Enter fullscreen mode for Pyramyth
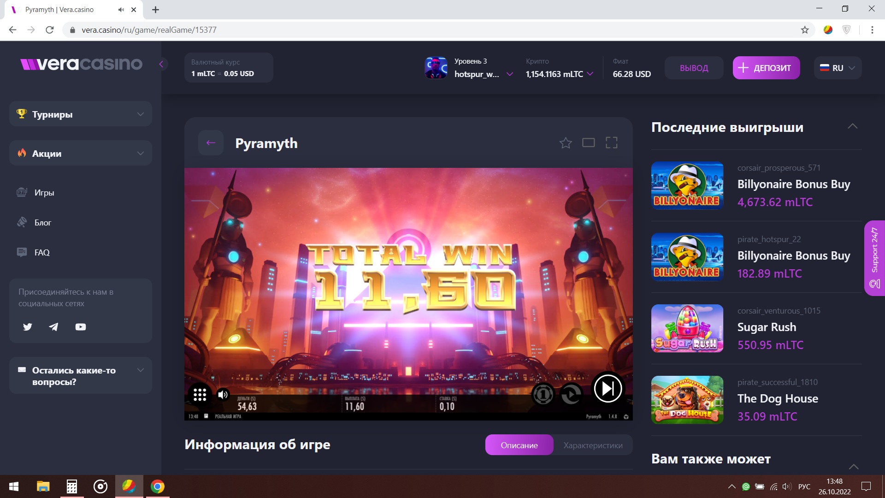The image size is (885, 498). pos(611,143)
